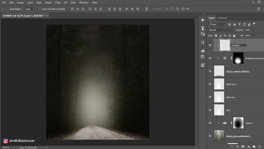This screenshot has width=264, height=149.
Task: Click the Fill 100% value field
Action: (x=248, y=36)
